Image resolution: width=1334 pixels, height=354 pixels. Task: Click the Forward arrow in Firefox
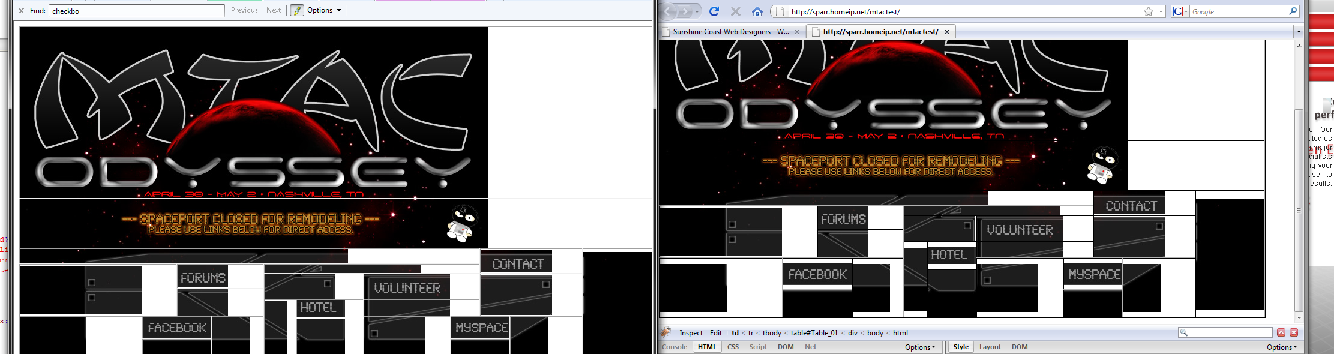685,11
